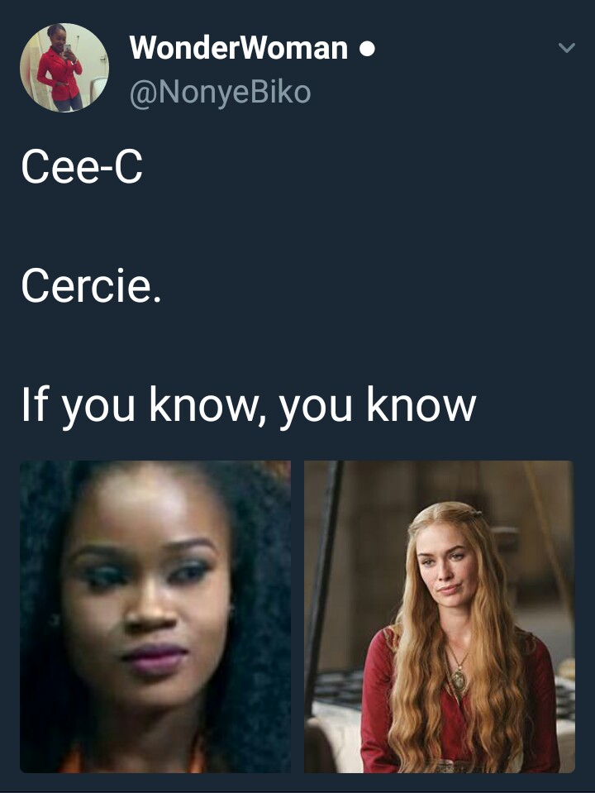Click the WonderWoman display name

pos(239,48)
